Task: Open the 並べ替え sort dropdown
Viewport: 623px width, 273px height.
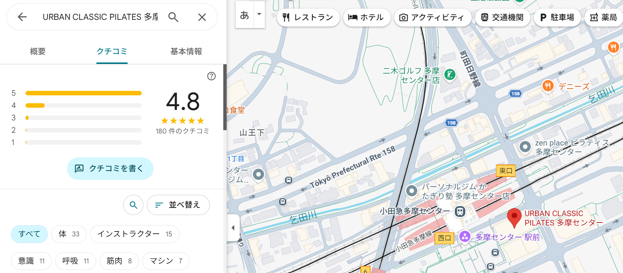Action: [178, 205]
